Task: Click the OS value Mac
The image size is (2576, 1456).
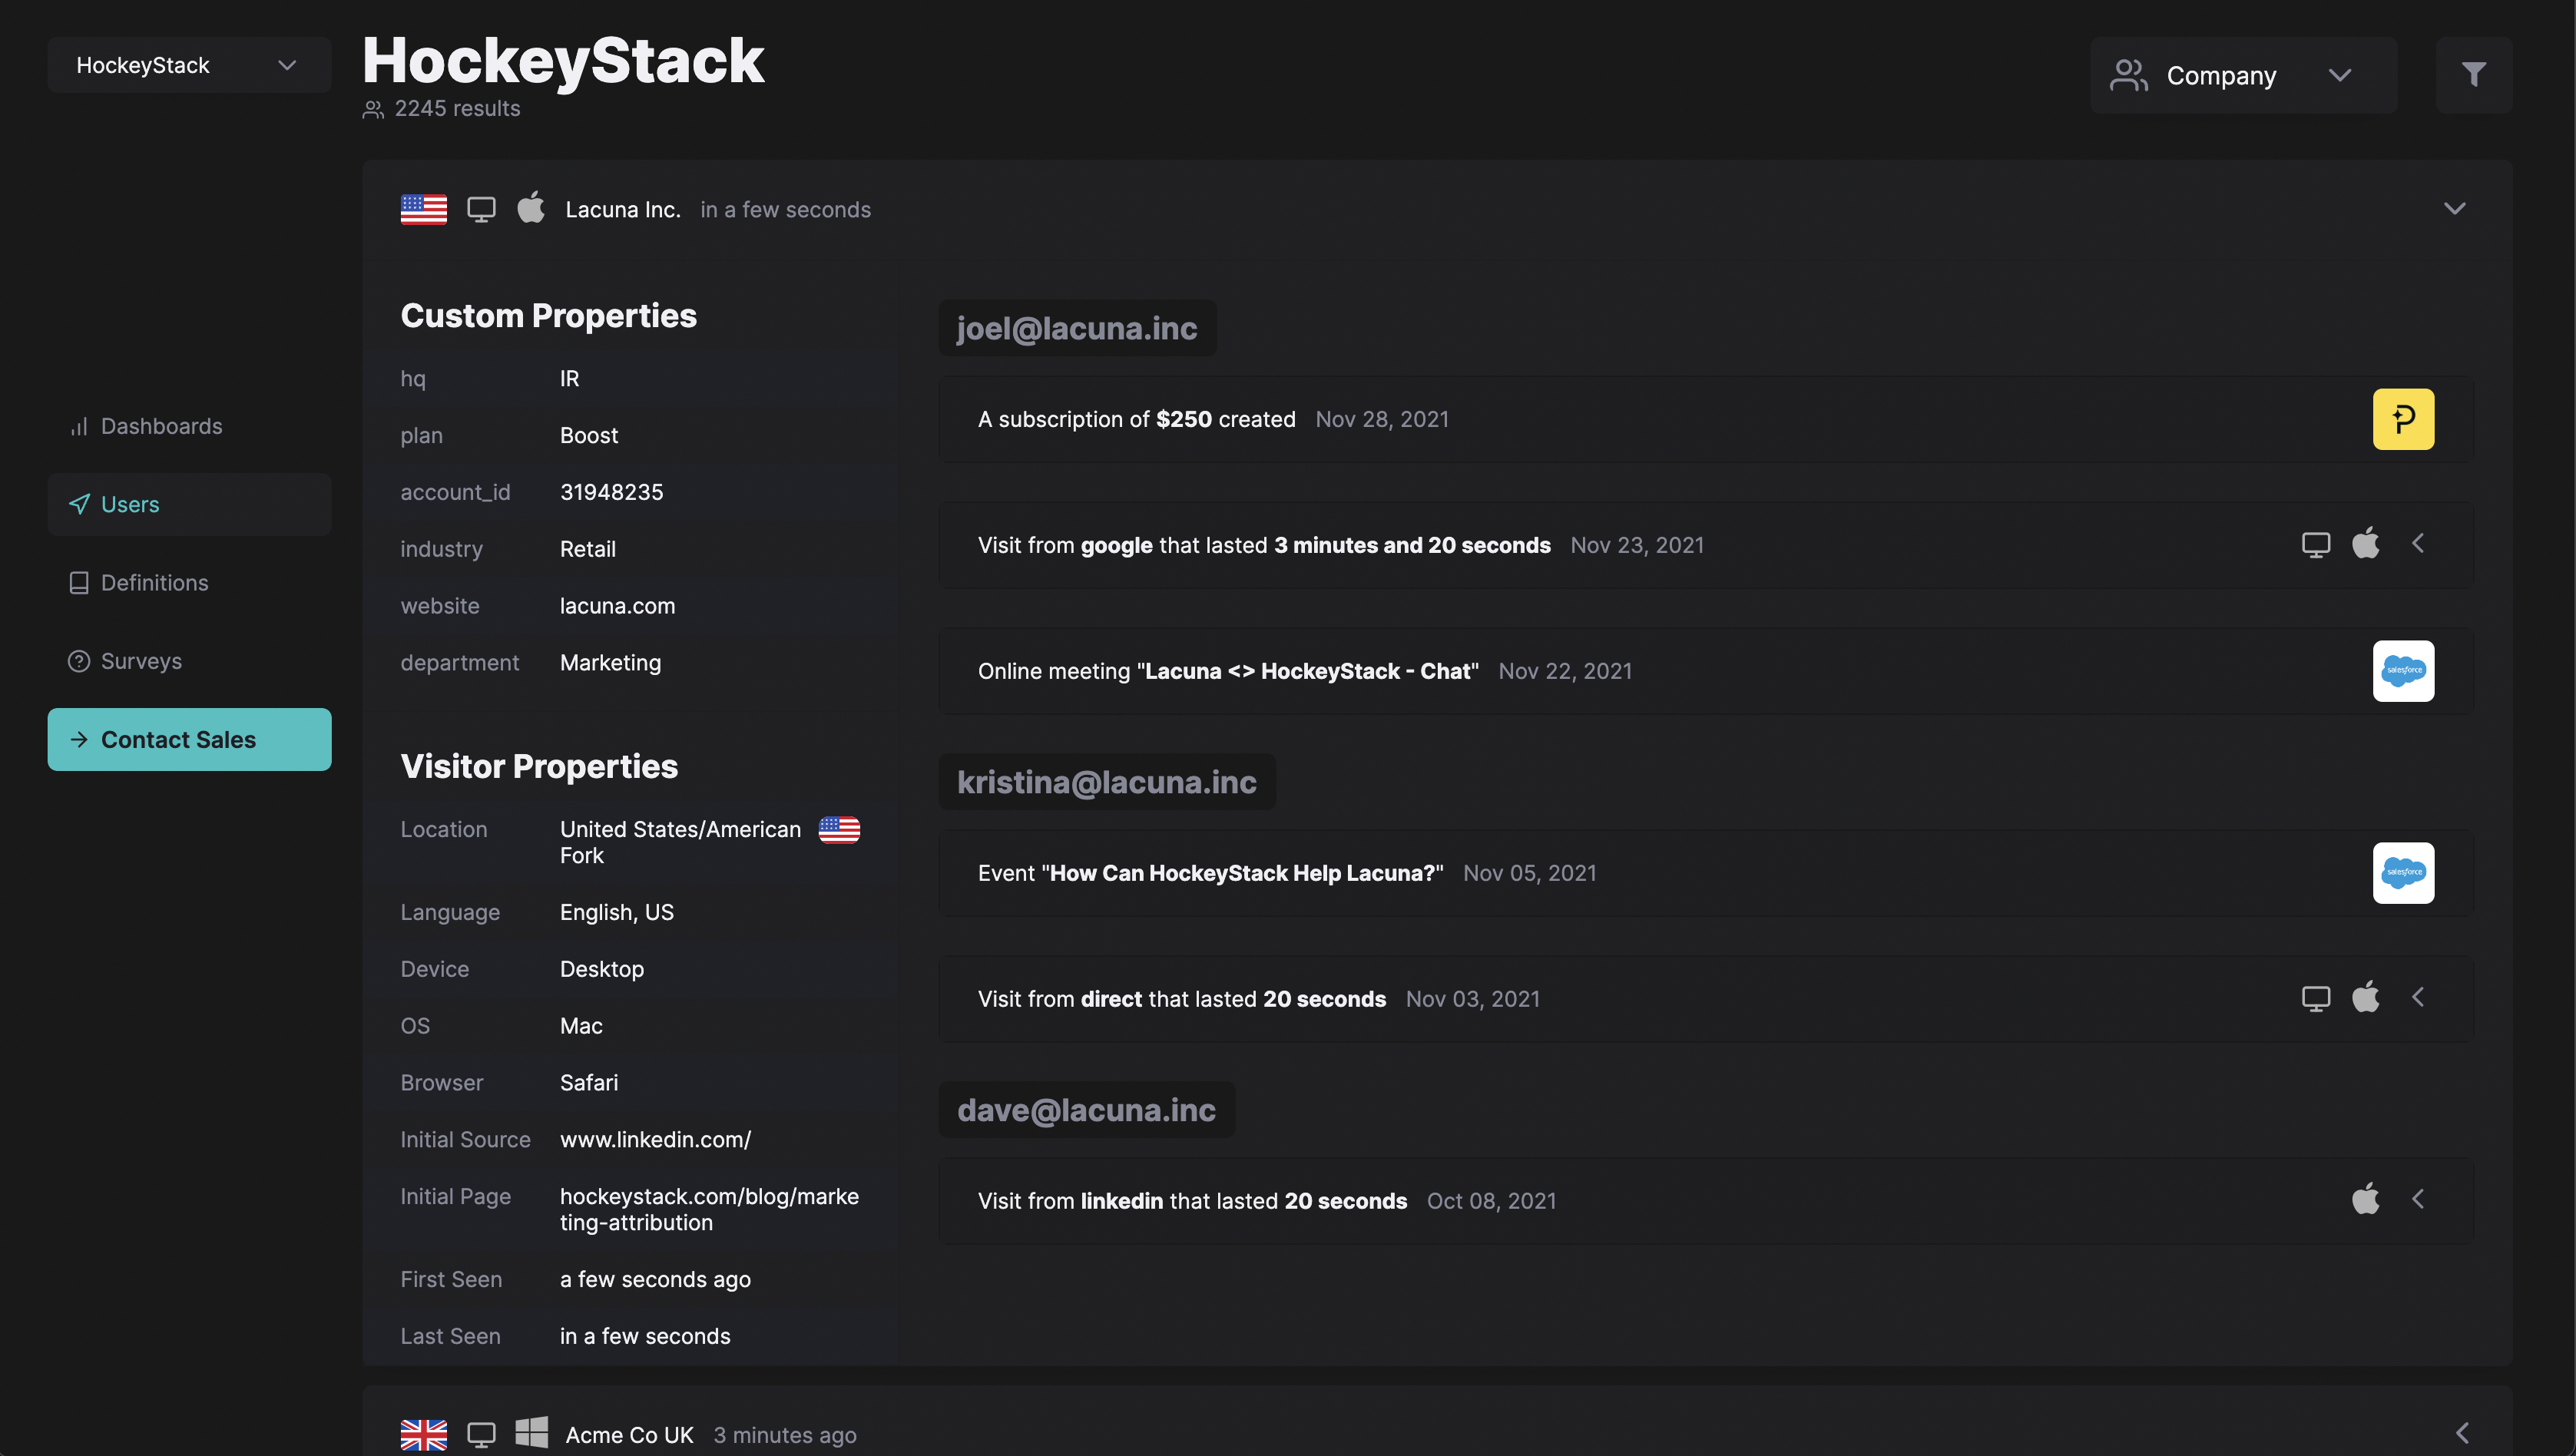Action: (581, 1026)
